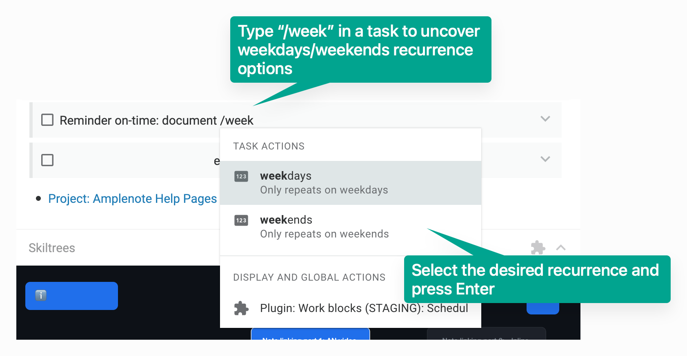Click the 123 icon next to weekdays
Screen dimensions: 687x356
pos(241,176)
